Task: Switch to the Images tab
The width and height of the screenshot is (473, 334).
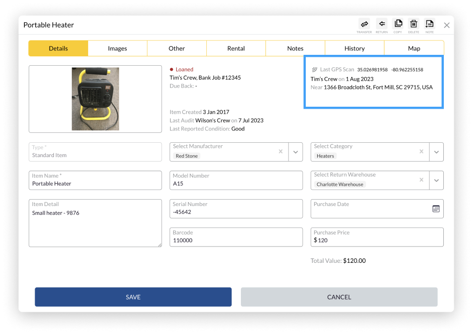Action: 117,48
